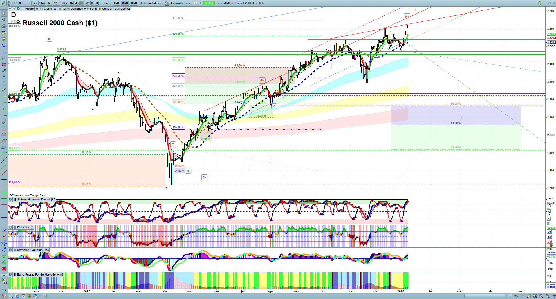Open the Indicadores menu
Image resolution: width=556 pixels, height=299 pixels.
pyautogui.click(x=178, y=3)
